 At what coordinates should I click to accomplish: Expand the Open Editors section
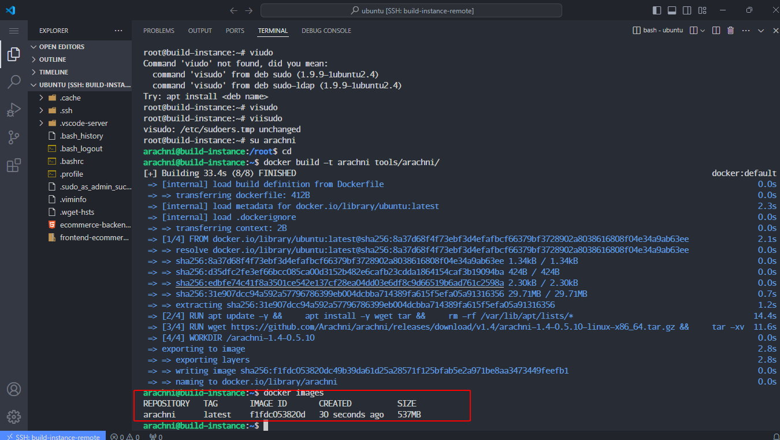pyautogui.click(x=80, y=47)
